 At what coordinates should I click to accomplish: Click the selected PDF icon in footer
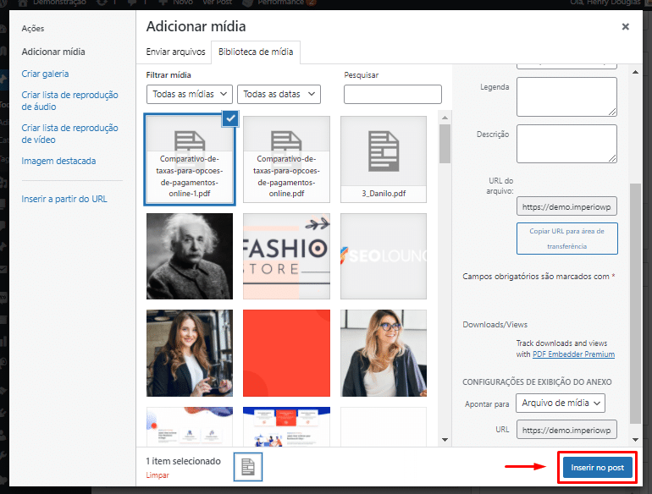(248, 467)
